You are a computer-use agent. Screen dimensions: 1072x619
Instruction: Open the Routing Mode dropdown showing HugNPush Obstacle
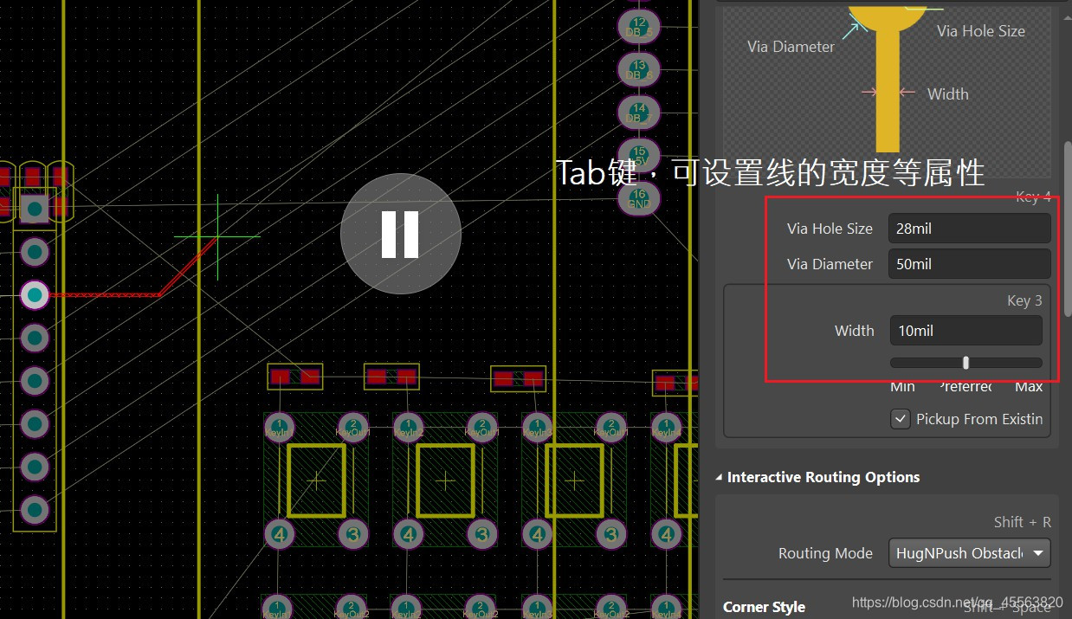[x=969, y=553]
